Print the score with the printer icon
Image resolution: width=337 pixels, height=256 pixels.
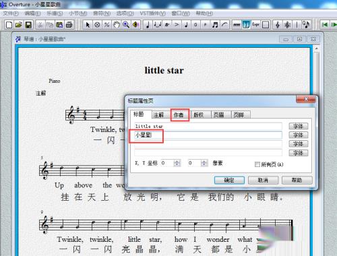(69, 25)
